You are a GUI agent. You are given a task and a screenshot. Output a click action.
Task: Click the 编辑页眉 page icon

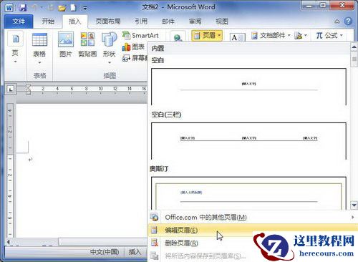pyautogui.click(x=155, y=230)
